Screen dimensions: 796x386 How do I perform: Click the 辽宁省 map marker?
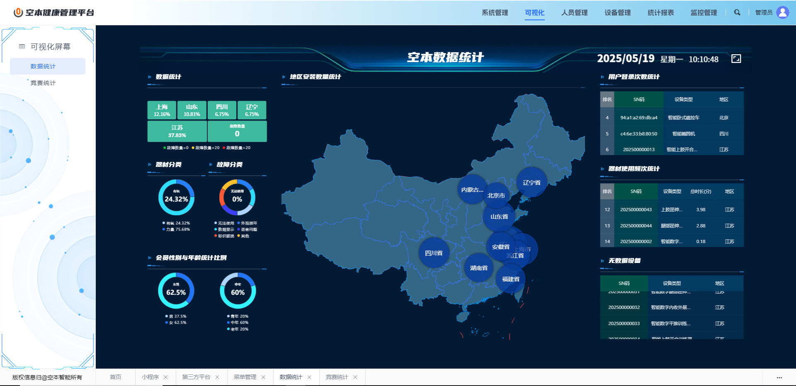pyautogui.click(x=531, y=183)
